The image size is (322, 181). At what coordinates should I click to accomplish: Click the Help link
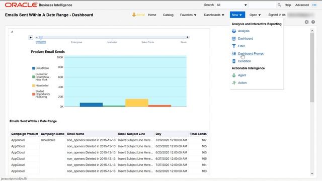tap(288, 5)
